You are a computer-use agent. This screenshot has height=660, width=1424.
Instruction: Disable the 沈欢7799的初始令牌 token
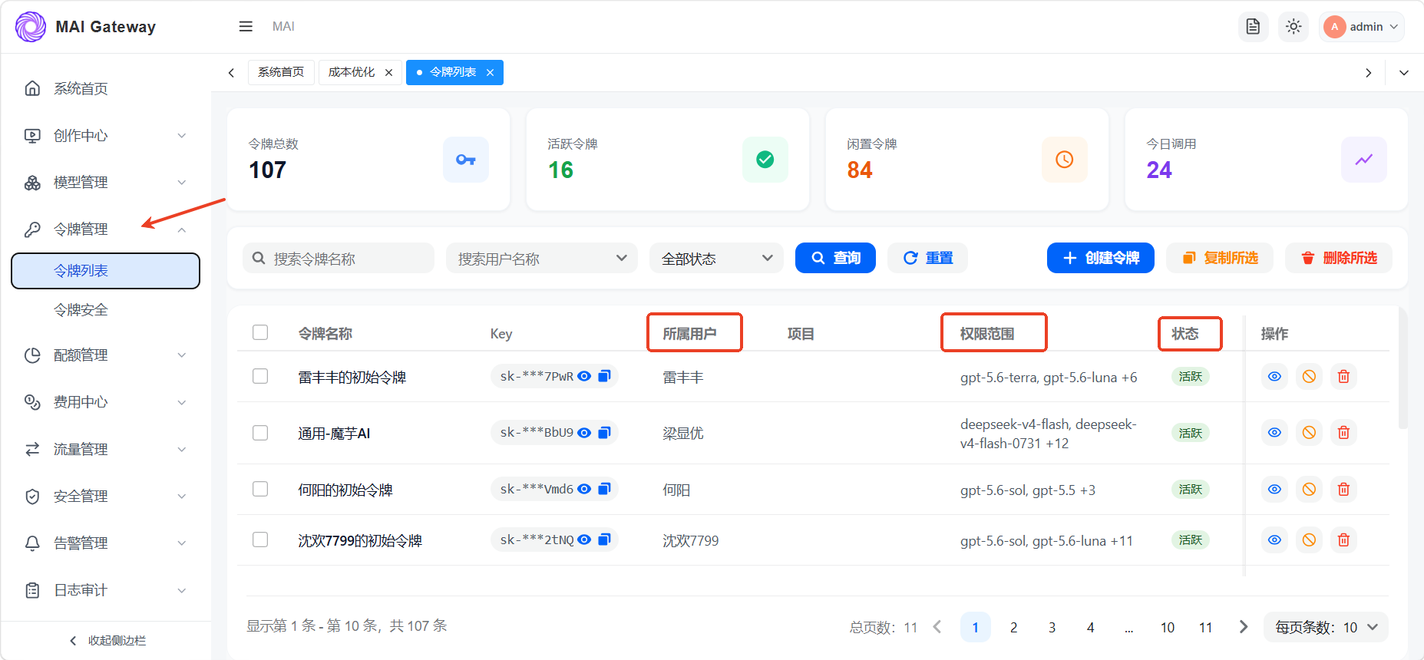tap(1309, 540)
